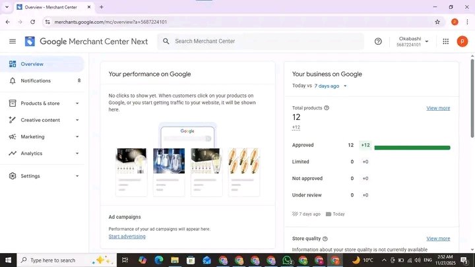Image resolution: width=475 pixels, height=267 pixels.
Task: Click the green Approved progress bar
Action: (412, 148)
